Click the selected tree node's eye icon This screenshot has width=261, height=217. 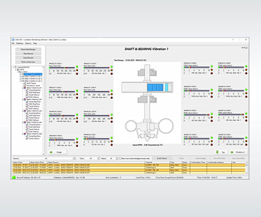point(23,74)
